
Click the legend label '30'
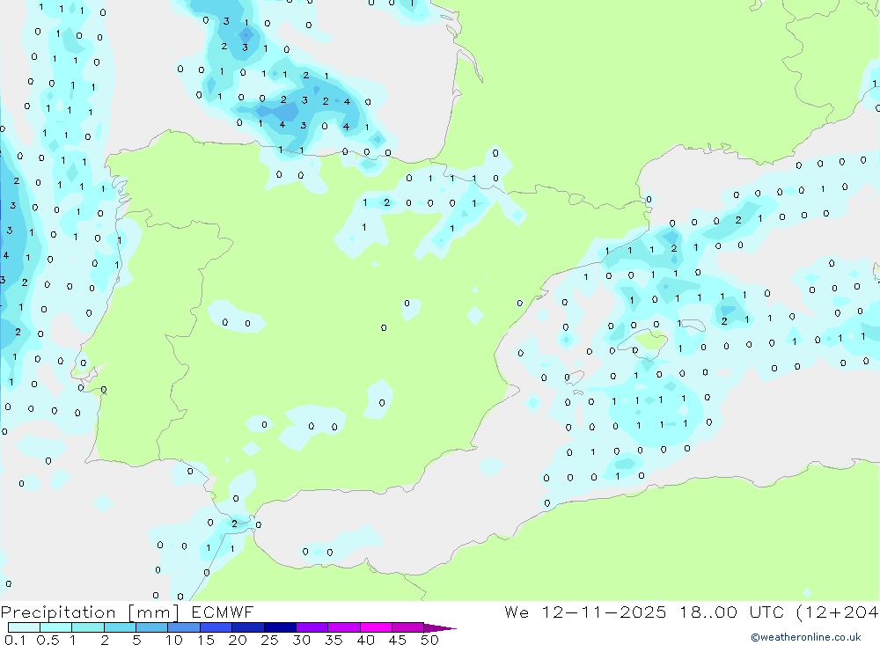[302, 640]
